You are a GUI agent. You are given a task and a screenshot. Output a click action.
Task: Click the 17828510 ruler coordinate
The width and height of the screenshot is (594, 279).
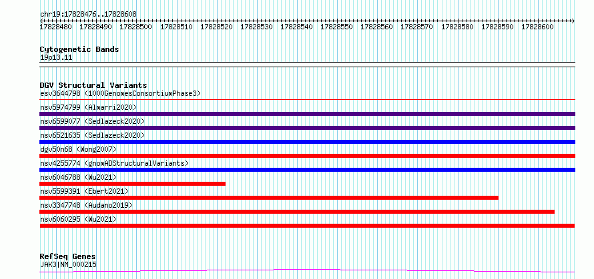177,27
